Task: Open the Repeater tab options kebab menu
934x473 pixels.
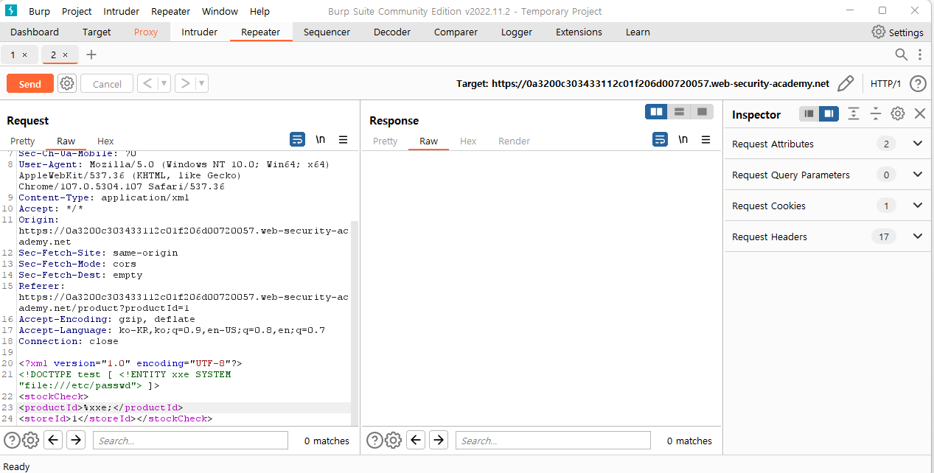Action: [x=920, y=55]
